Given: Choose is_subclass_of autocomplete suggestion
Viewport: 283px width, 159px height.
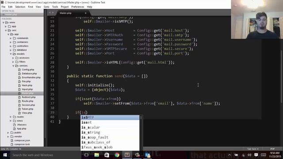Looking at the screenshot, I should (110, 142).
